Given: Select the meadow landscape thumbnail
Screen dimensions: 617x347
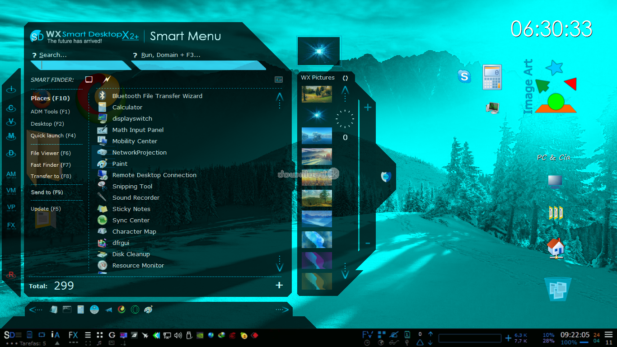Looking at the screenshot, I should click(x=317, y=94).
